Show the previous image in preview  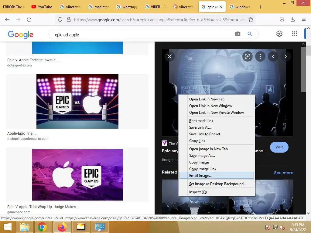click(x=273, y=56)
